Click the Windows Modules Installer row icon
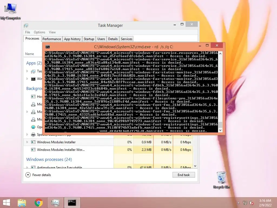 pos(33,142)
